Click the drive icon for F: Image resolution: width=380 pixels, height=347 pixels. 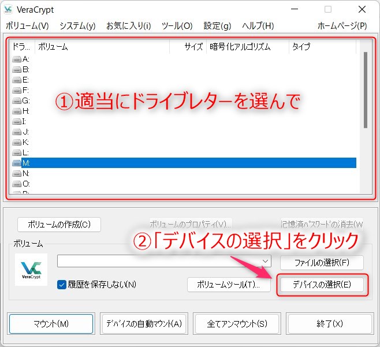click(x=17, y=91)
